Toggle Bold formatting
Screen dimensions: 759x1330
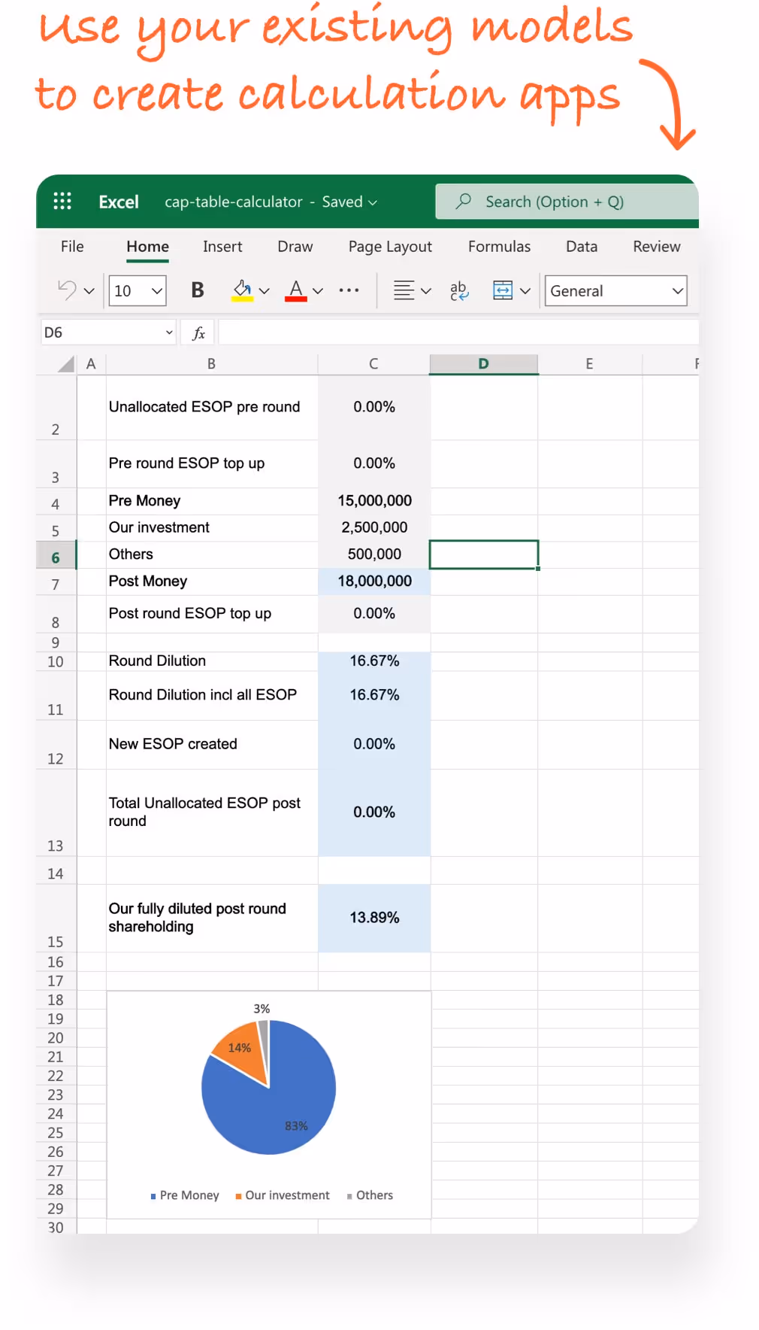pos(198,290)
